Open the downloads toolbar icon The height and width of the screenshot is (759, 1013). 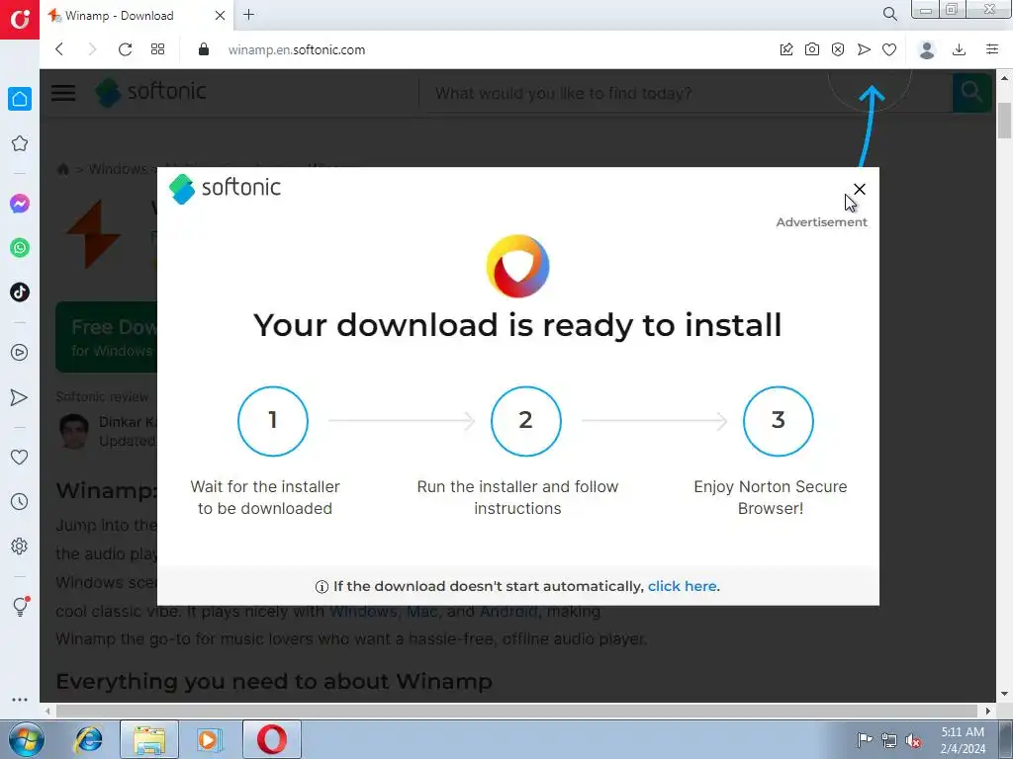(x=960, y=49)
